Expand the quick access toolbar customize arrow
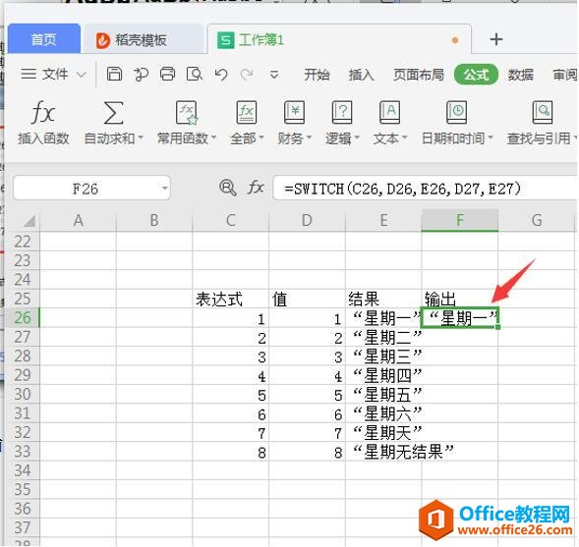Image resolution: width=579 pixels, height=547 pixels. point(274,75)
